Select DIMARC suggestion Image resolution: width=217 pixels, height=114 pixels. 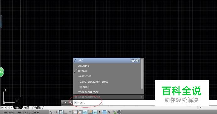(x=107, y=71)
